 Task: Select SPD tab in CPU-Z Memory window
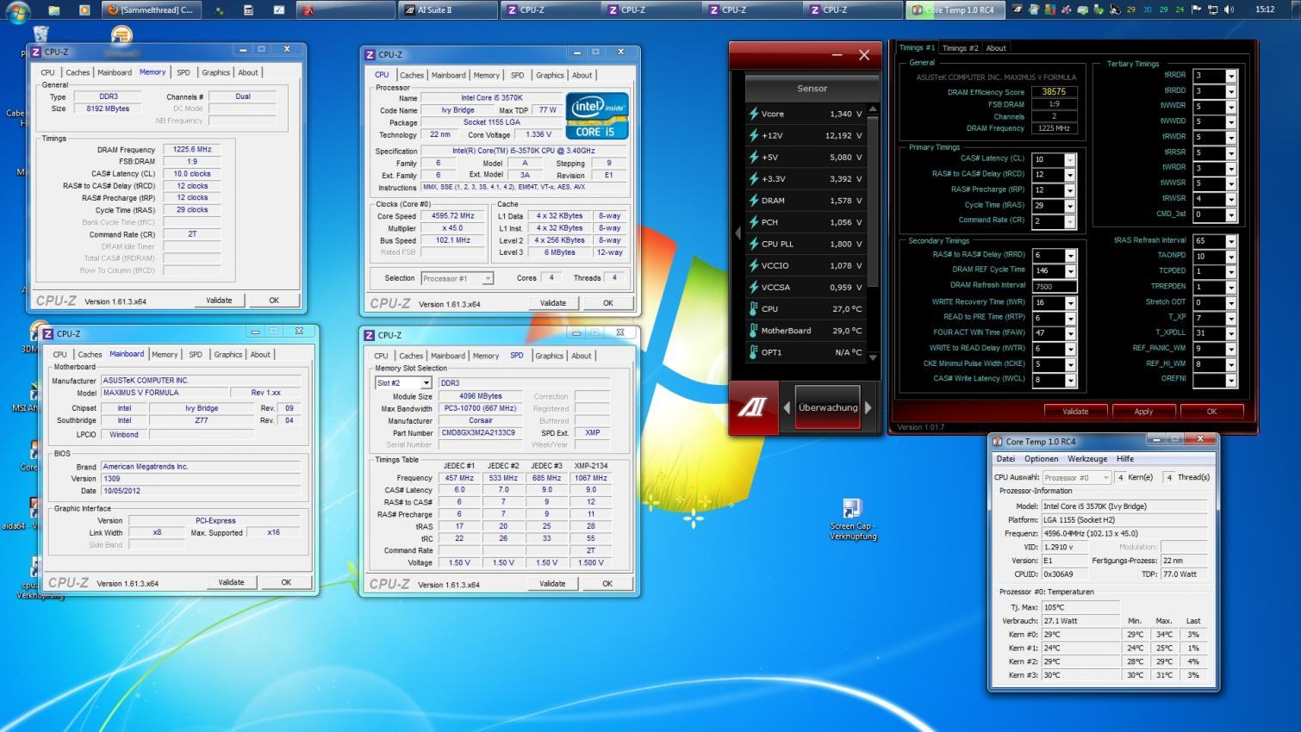pos(184,72)
